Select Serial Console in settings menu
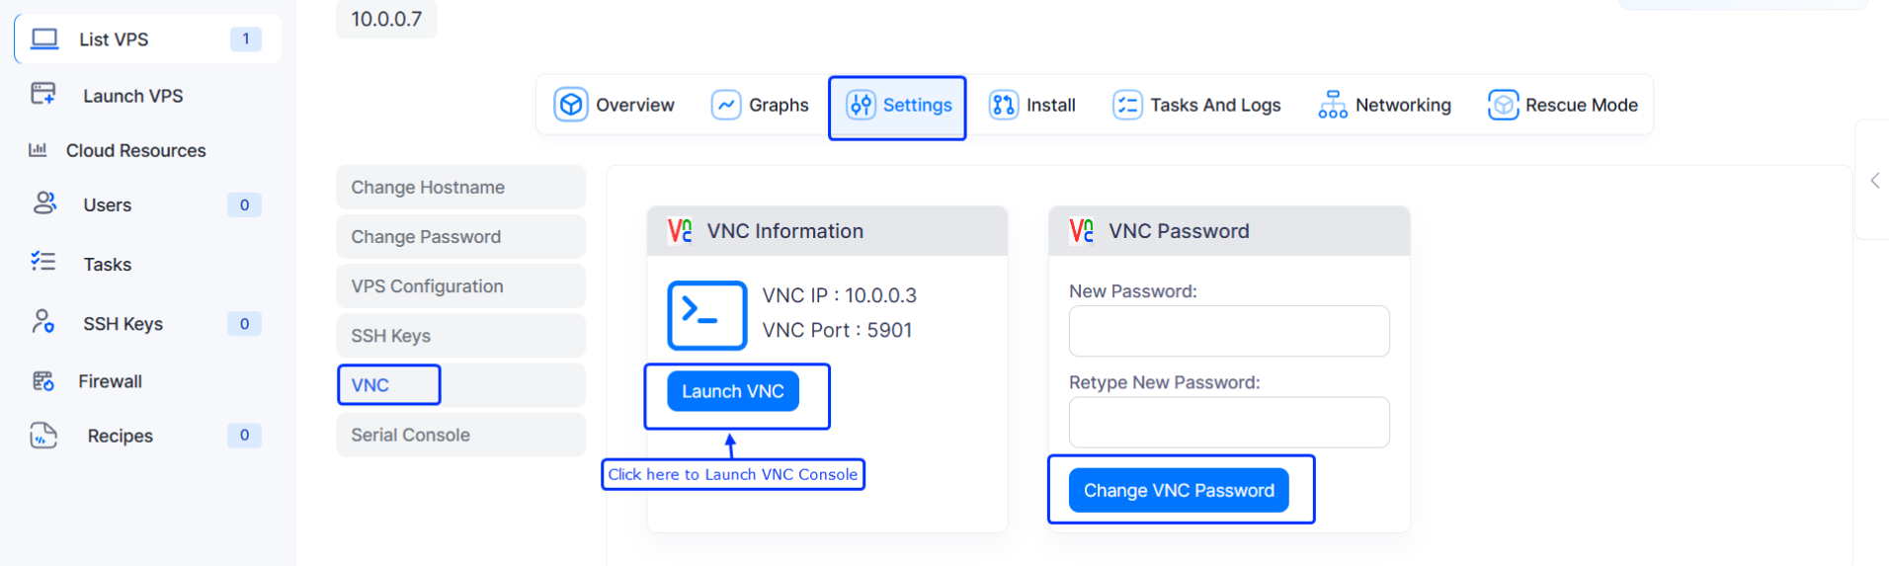The image size is (1889, 566). [460, 435]
